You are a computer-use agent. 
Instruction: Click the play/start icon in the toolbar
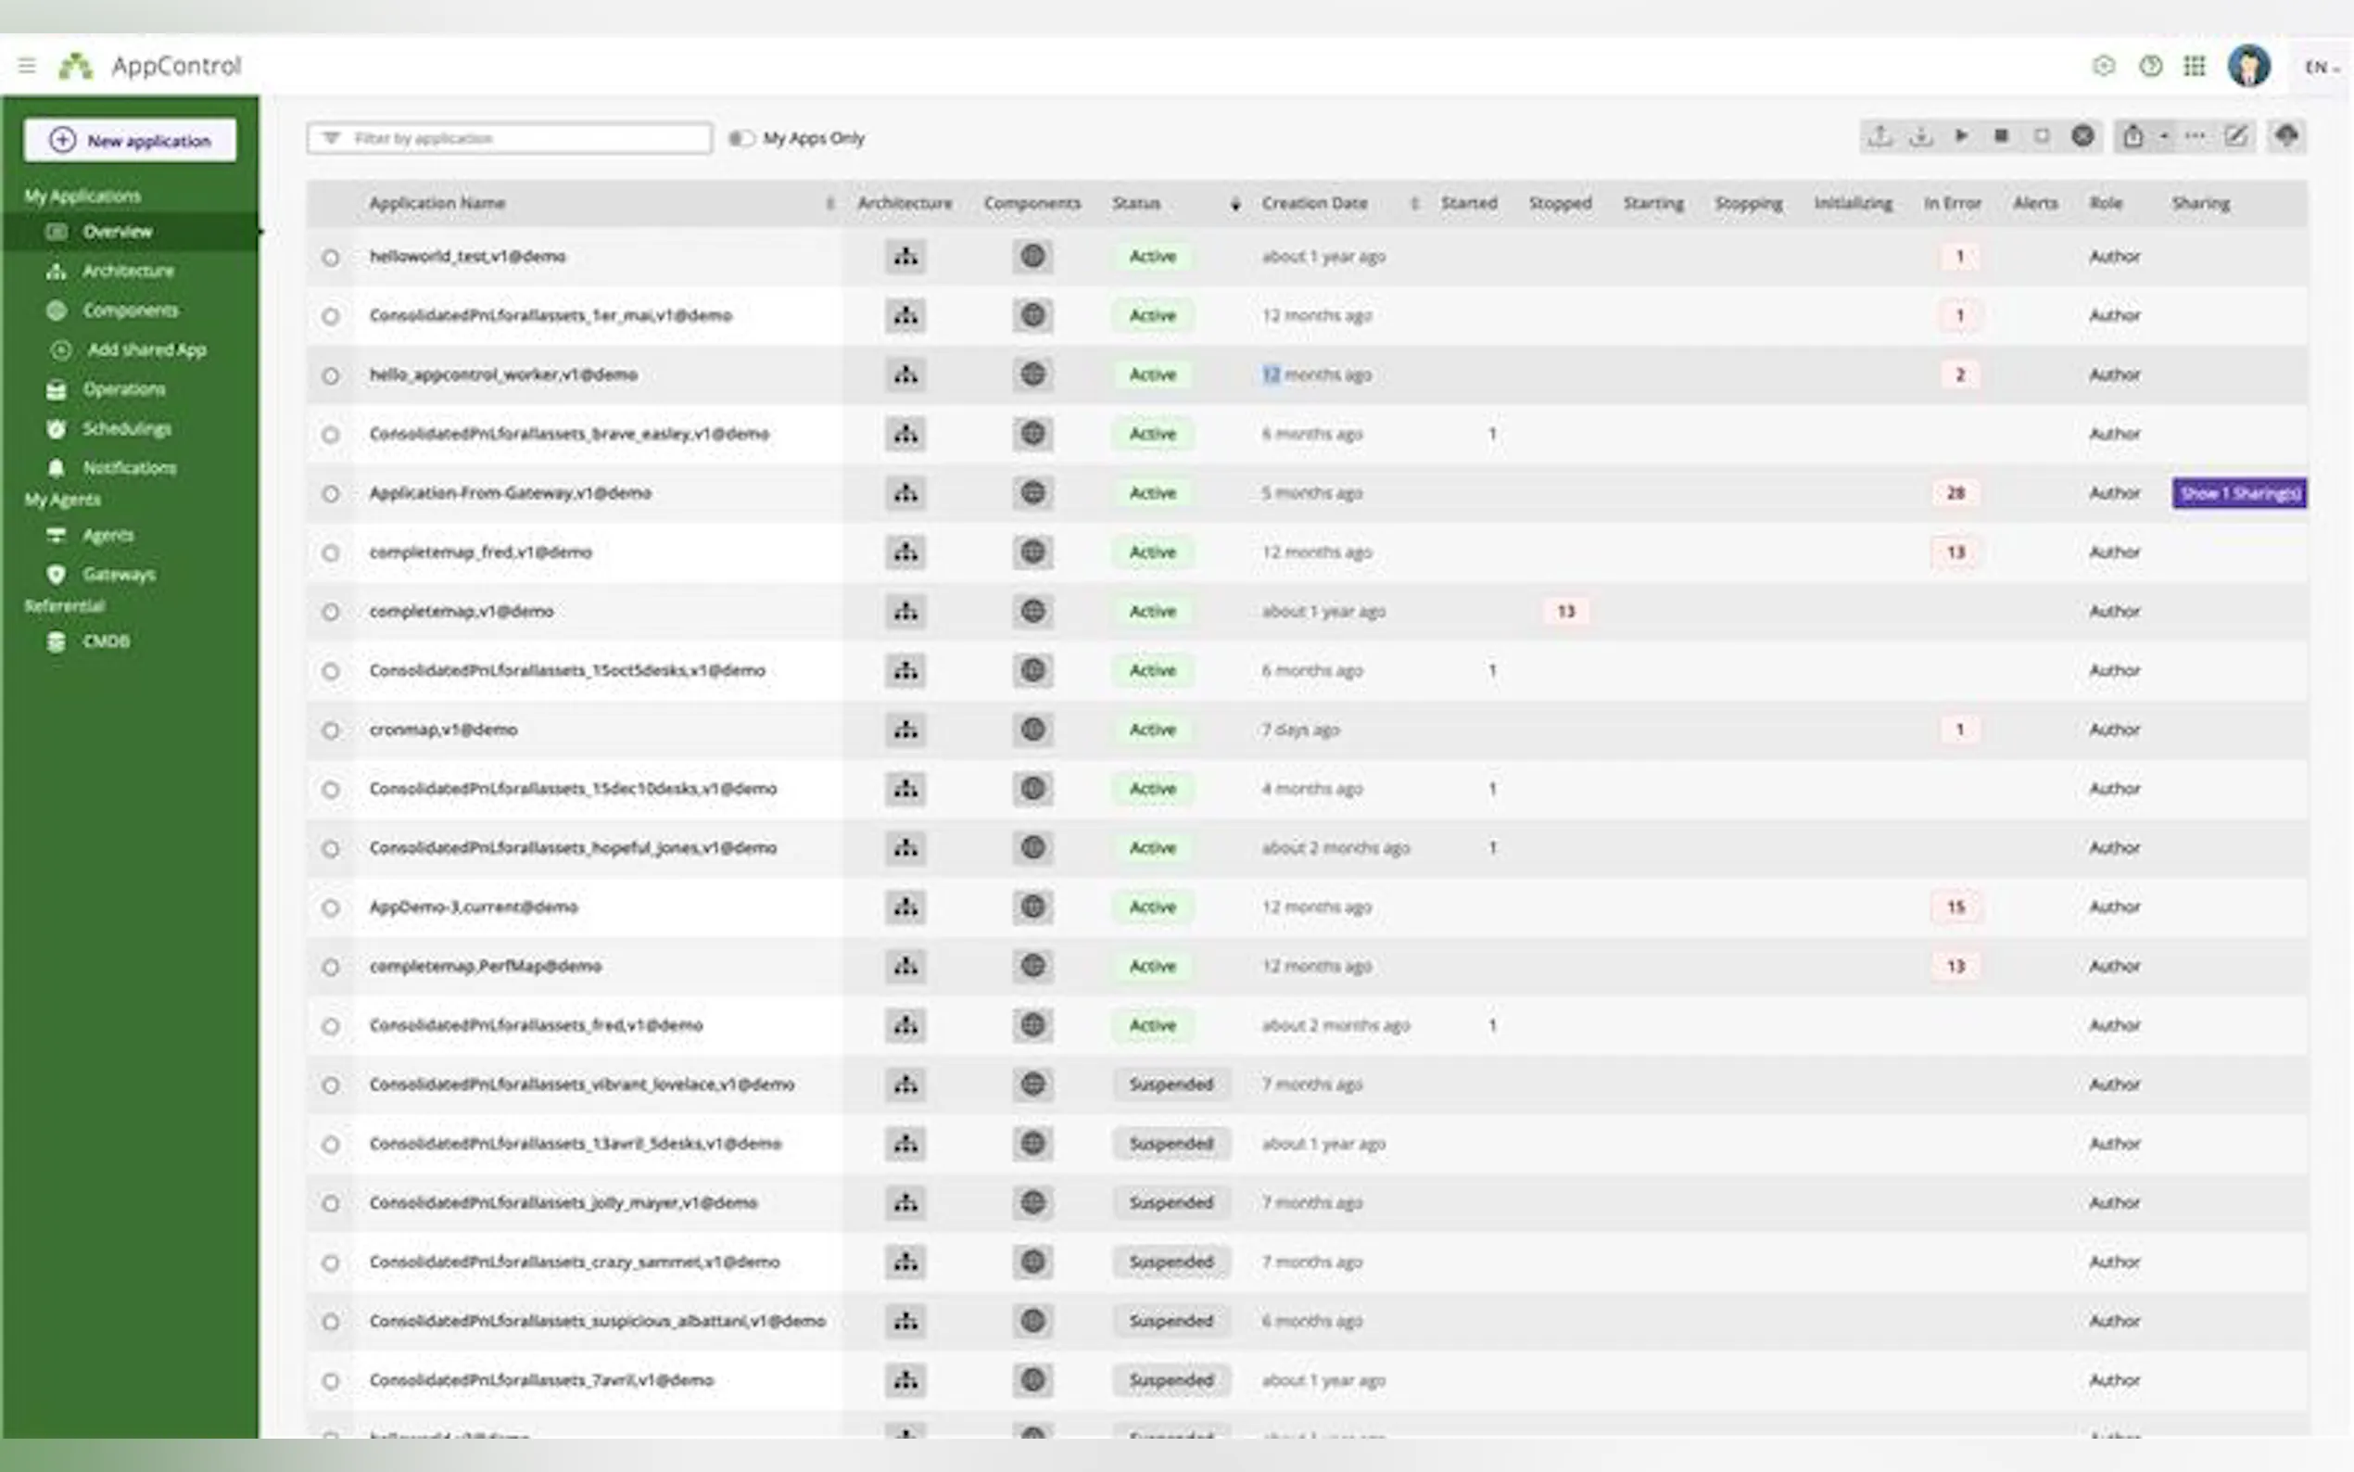click(x=1961, y=136)
